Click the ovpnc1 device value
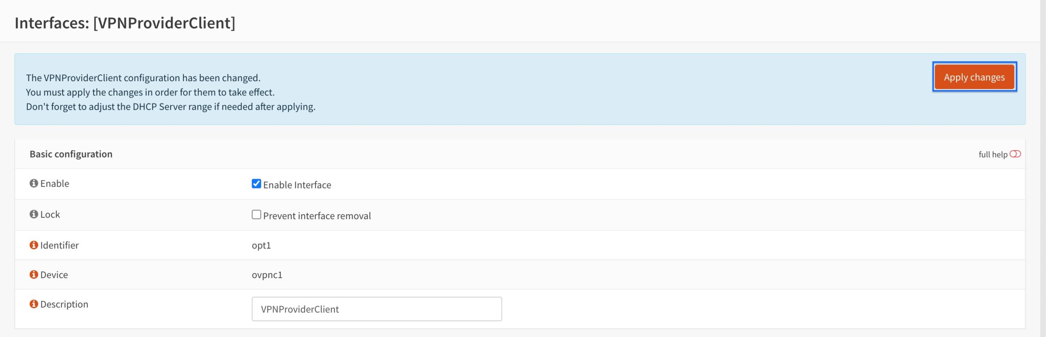Screen dimensions: 1046x337 (267, 275)
